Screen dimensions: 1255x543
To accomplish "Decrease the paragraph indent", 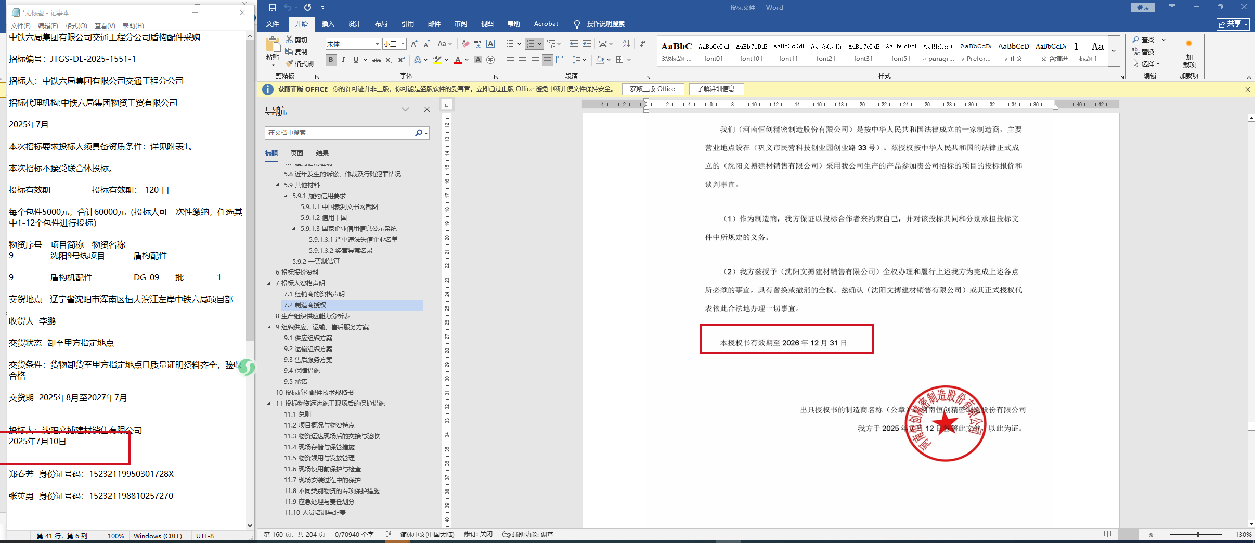I will pos(574,44).
